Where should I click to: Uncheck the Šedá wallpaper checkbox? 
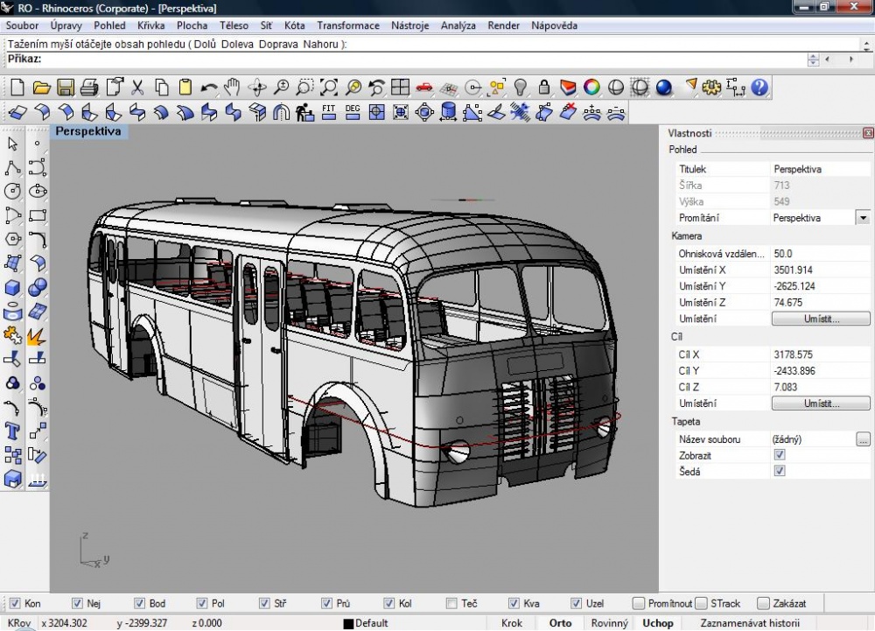click(780, 471)
